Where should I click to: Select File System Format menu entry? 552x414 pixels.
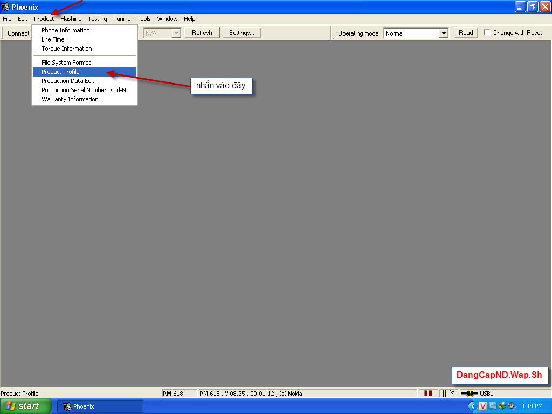85,63
